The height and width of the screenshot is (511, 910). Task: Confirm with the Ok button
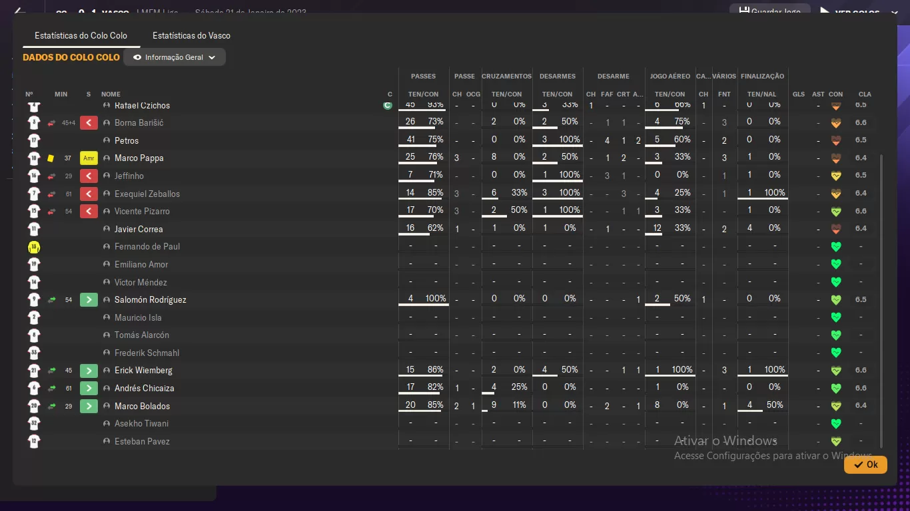(865, 464)
